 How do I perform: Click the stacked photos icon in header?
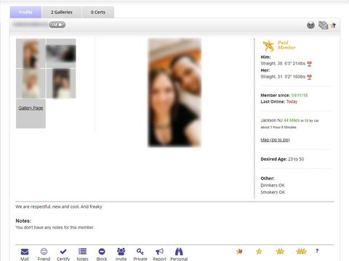click(x=323, y=25)
